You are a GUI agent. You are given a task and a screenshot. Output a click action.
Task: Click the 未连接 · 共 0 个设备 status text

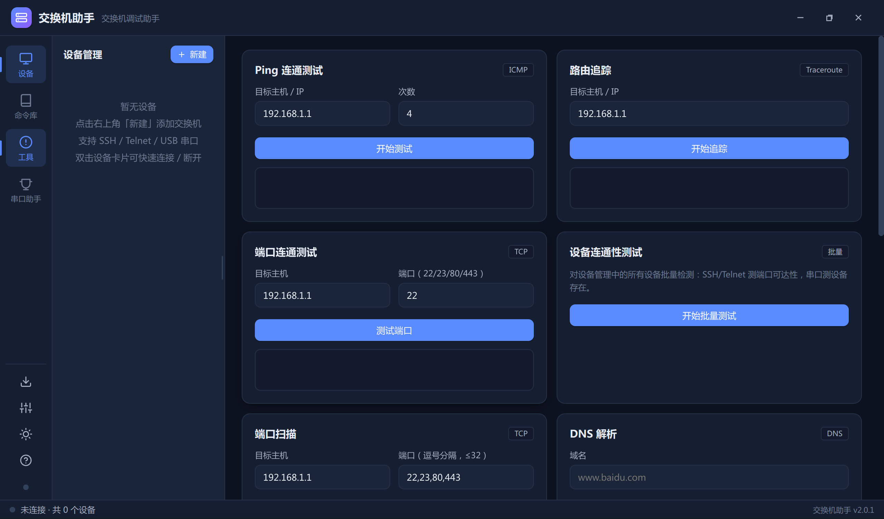tap(58, 510)
